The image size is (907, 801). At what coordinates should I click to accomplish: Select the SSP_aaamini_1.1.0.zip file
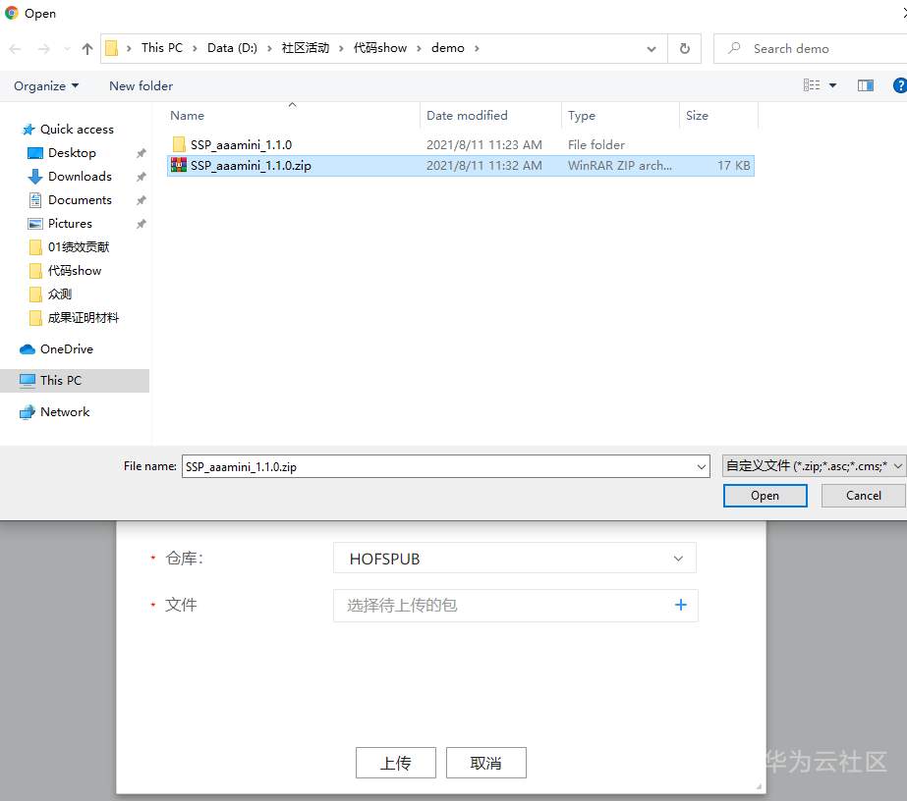click(x=461, y=166)
